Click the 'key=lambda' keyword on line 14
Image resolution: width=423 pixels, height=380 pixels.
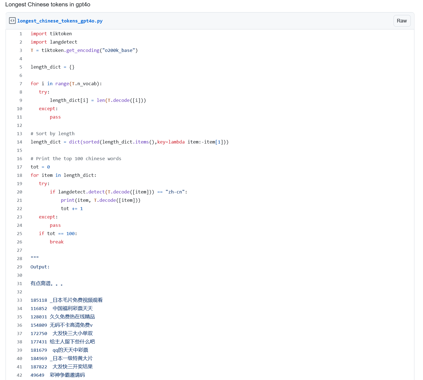pos(171,142)
